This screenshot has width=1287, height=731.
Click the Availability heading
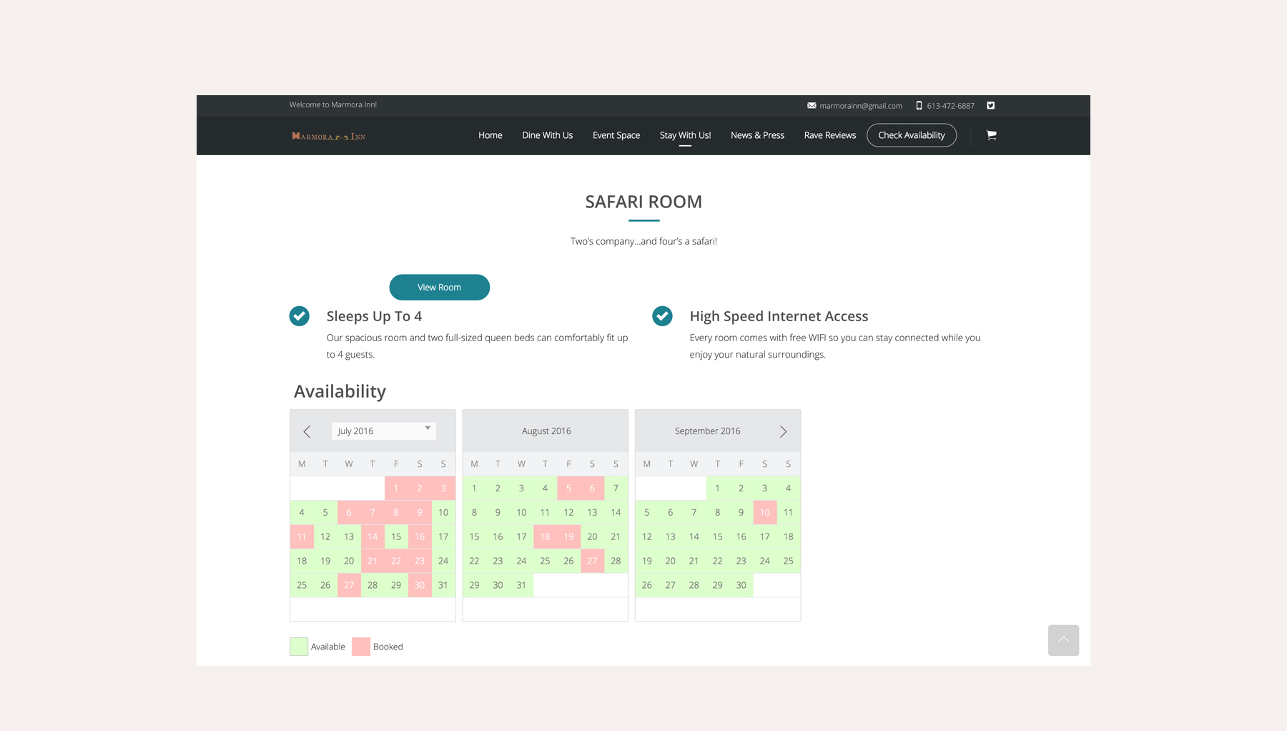click(340, 391)
